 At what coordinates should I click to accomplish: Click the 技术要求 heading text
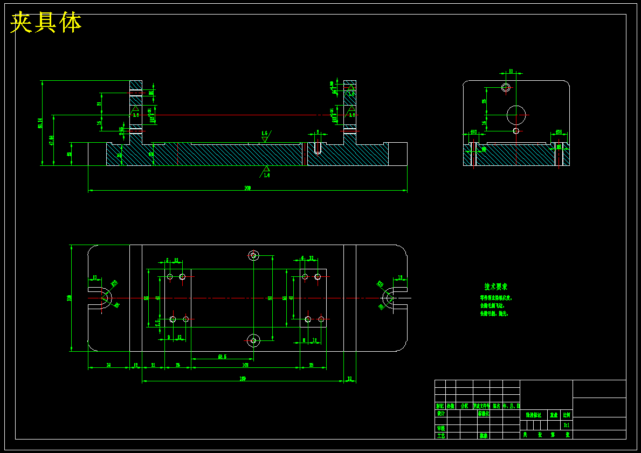(496, 287)
